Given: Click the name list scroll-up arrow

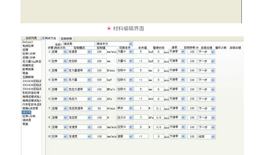Looking at the screenshot, I should click(43, 38).
